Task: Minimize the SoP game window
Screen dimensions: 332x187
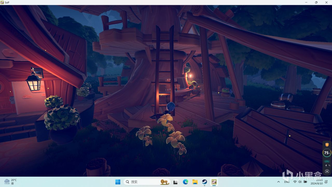Action: coord(306,2)
